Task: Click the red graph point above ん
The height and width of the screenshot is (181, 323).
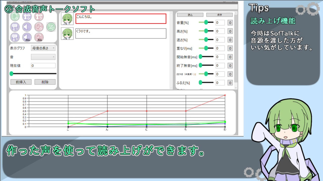Action: coord(107,111)
